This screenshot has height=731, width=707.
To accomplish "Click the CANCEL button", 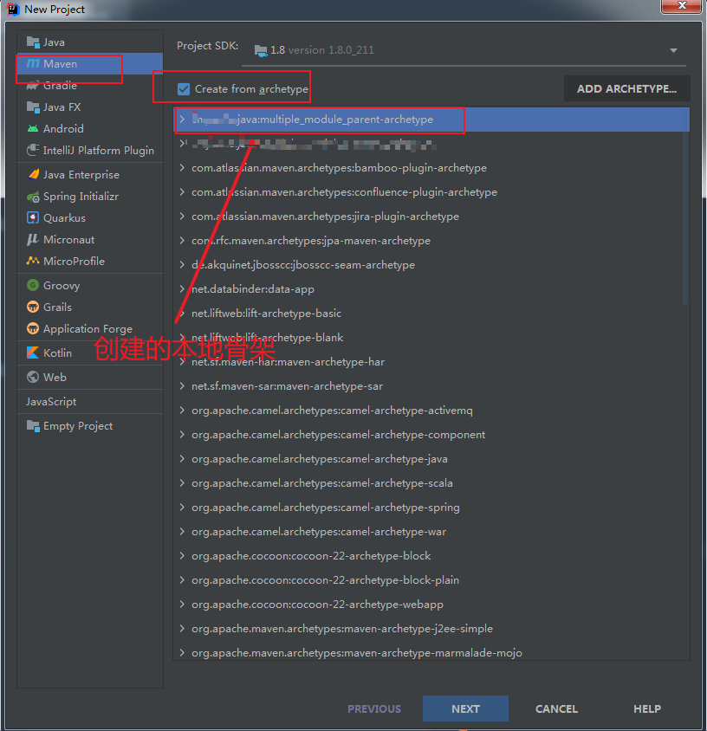I will pos(556,708).
